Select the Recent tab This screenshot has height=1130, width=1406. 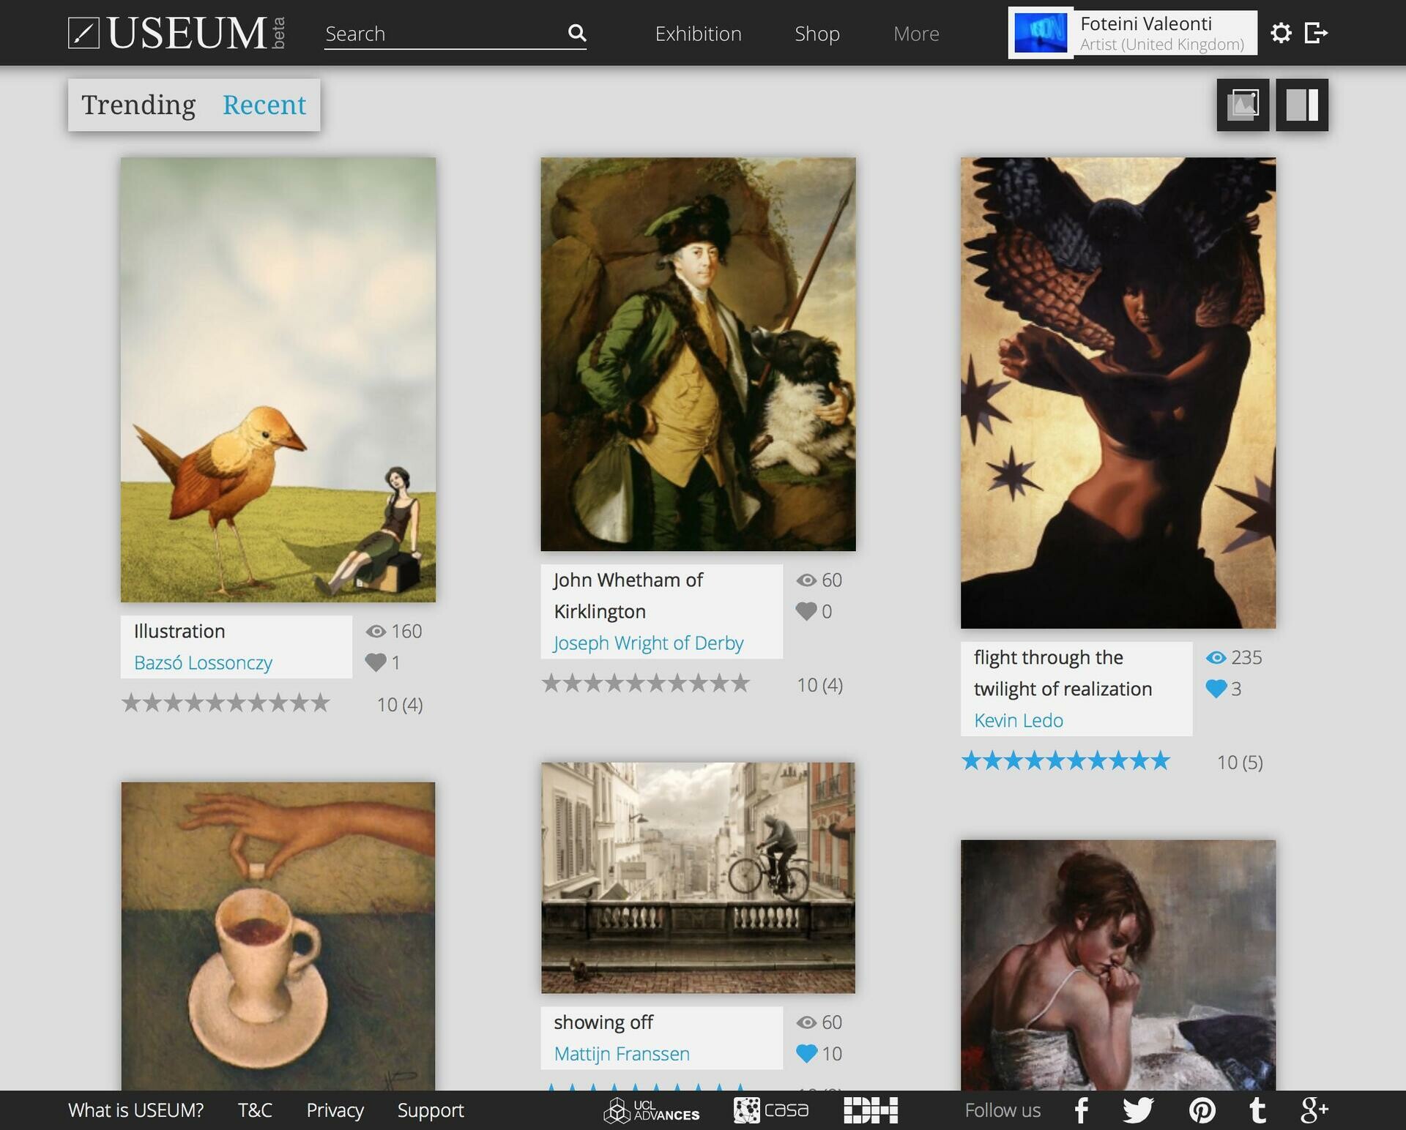(x=264, y=105)
